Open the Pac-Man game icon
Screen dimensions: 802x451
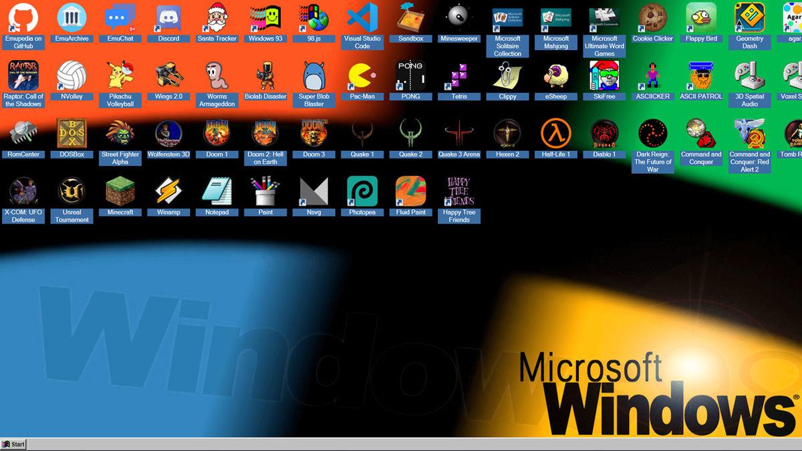(x=362, y=76)
